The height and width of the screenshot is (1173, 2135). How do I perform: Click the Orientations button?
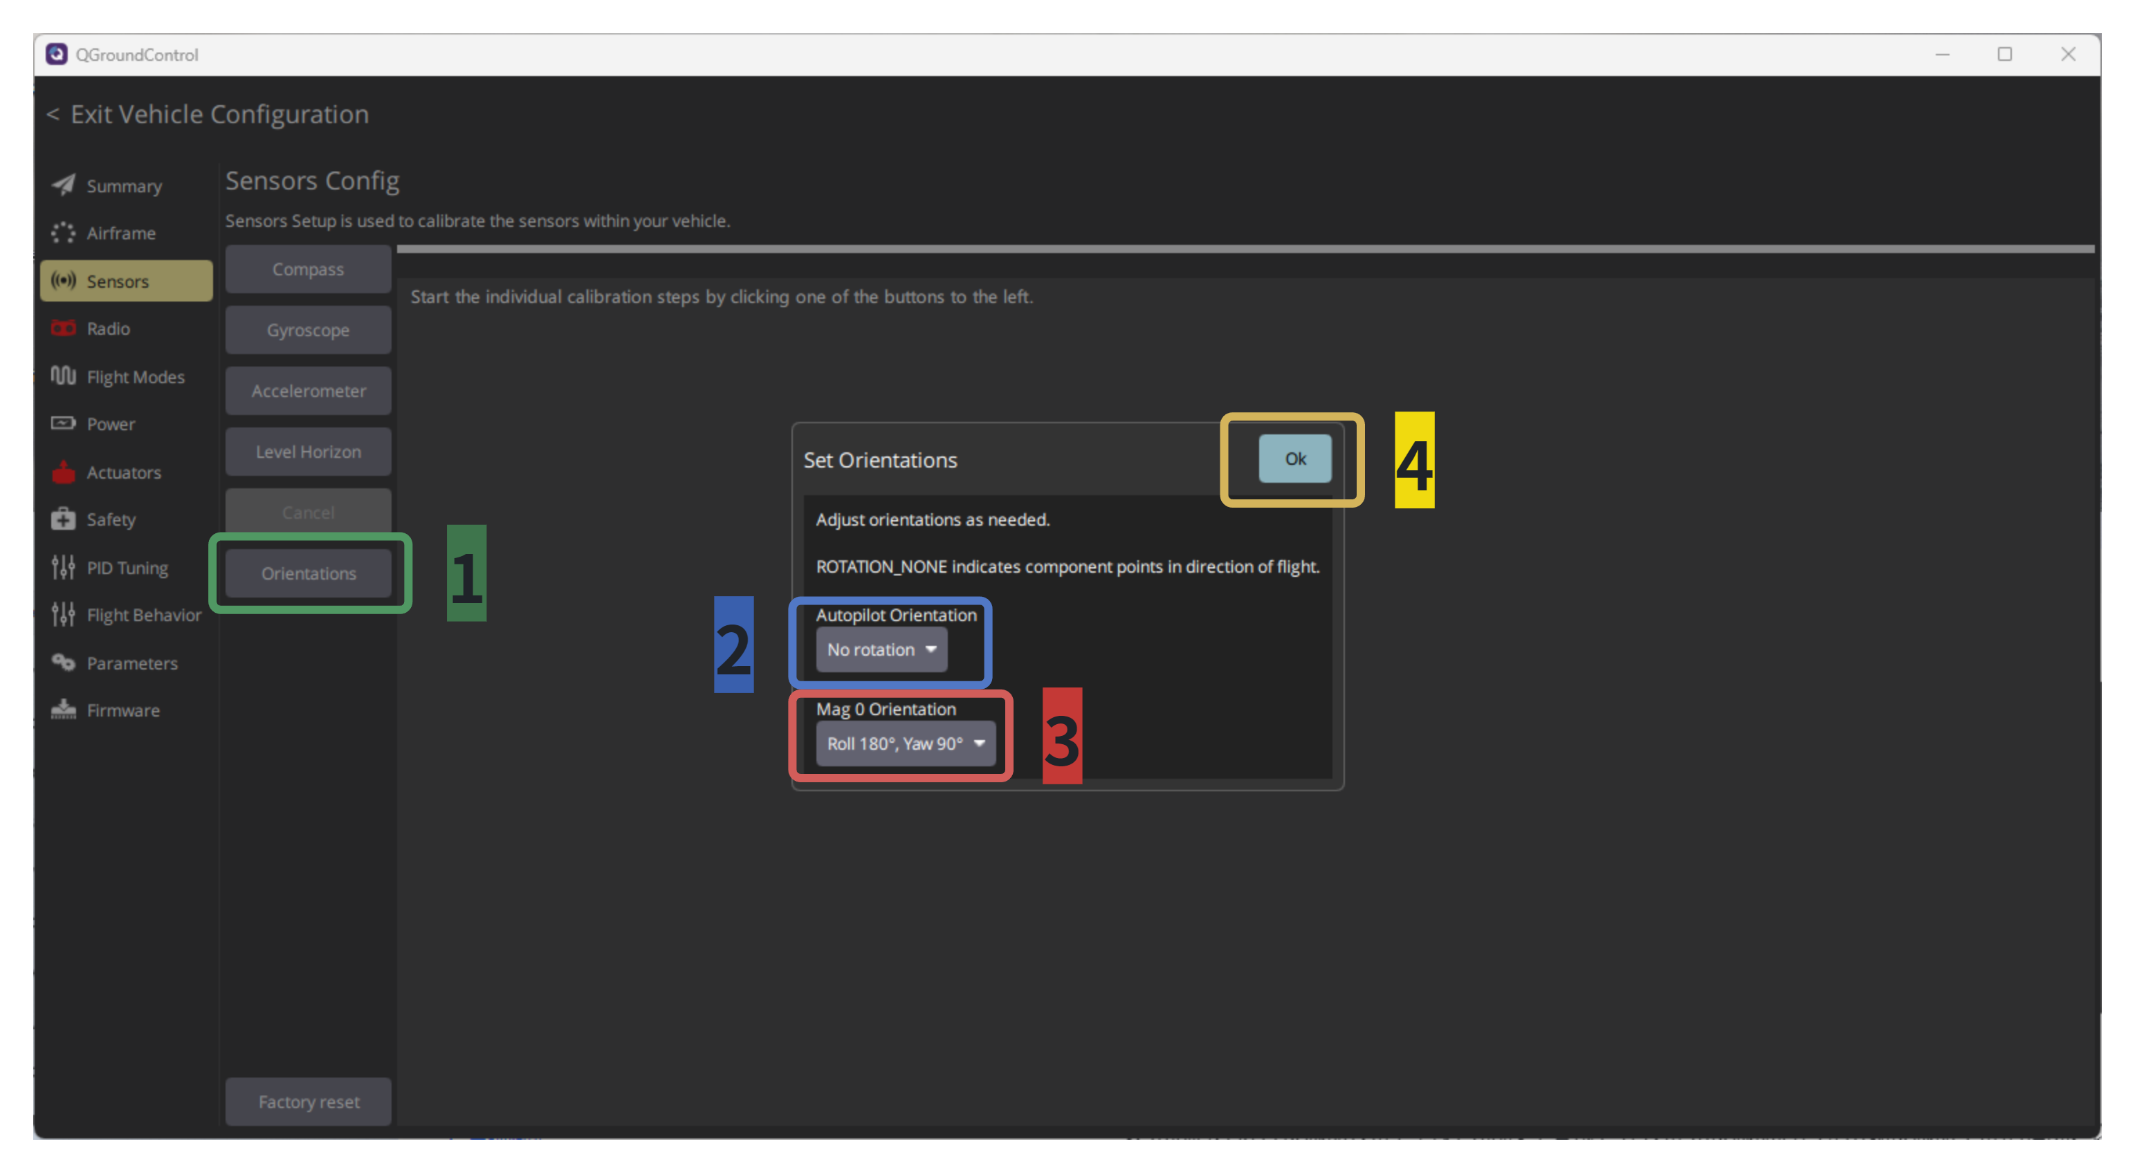pos(309,573)
